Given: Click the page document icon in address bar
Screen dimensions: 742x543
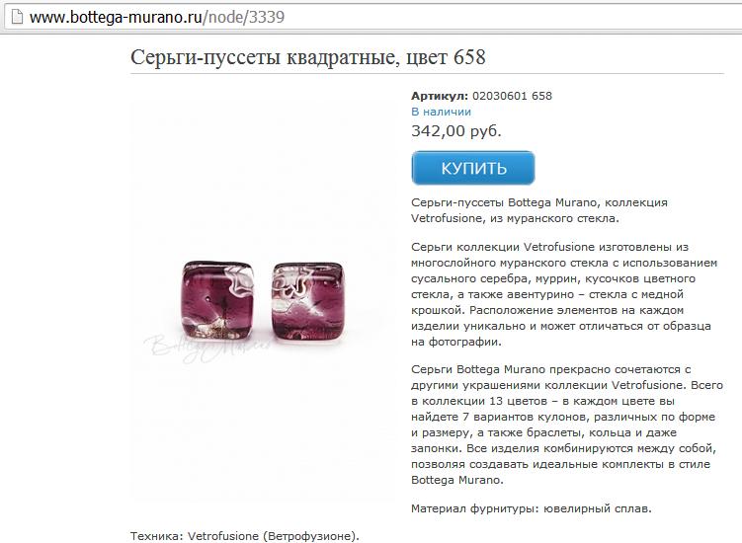Looking at the screenshot, I should tap(17, 18).
